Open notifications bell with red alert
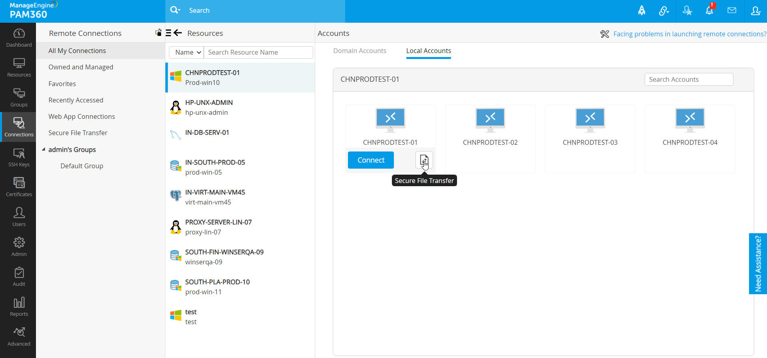Image resolution: width=767 pixels, height=358 pixels. 710,10
